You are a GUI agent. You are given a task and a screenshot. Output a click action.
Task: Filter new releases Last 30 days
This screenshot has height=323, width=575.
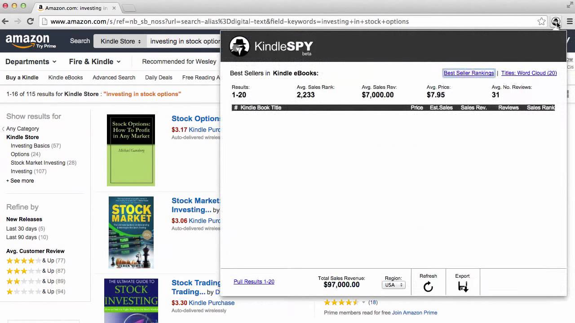tap(26, 229)
